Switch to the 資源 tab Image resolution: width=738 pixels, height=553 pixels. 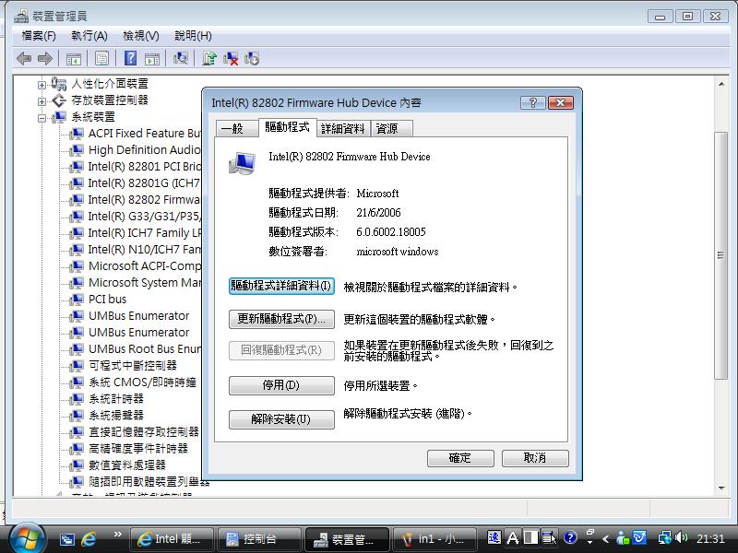391,128
